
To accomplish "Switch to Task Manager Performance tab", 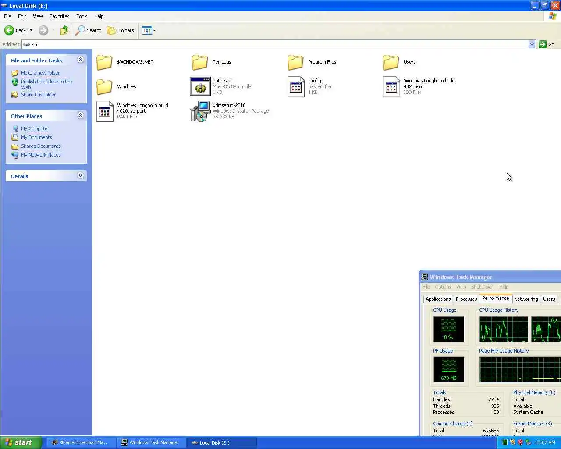I will coord(495,298).
